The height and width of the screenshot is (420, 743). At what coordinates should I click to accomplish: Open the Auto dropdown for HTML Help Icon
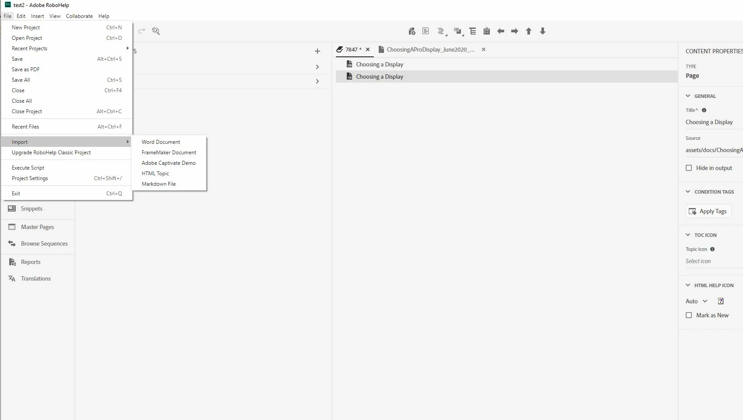pos(696,301)
